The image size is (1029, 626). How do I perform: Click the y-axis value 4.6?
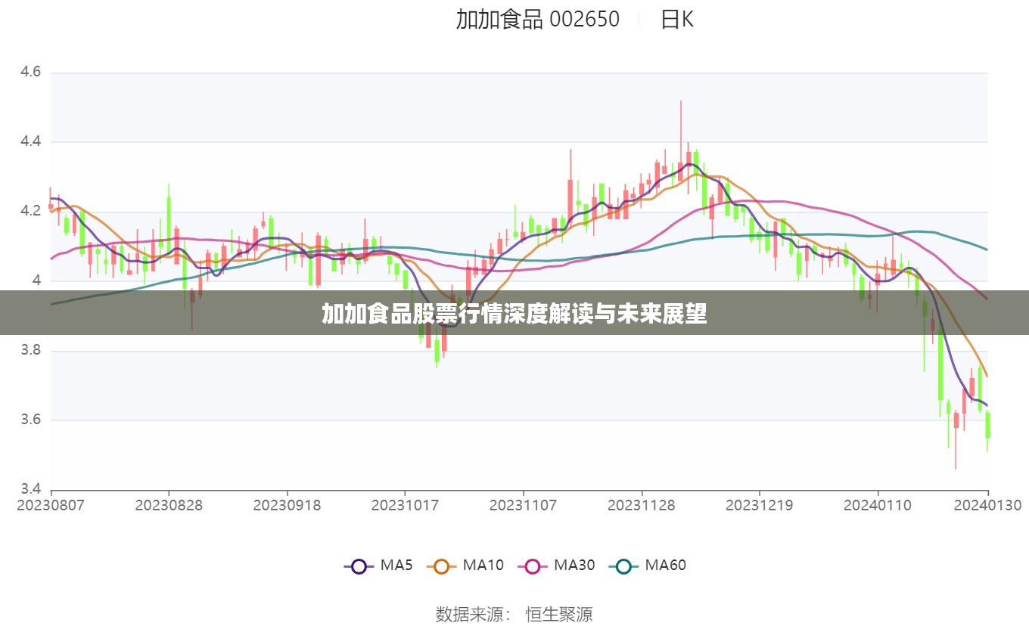(31, 73)
